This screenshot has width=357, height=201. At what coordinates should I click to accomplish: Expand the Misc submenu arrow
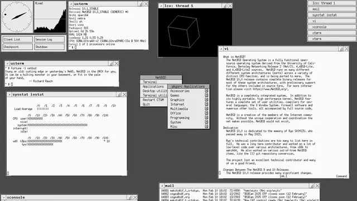206,127
